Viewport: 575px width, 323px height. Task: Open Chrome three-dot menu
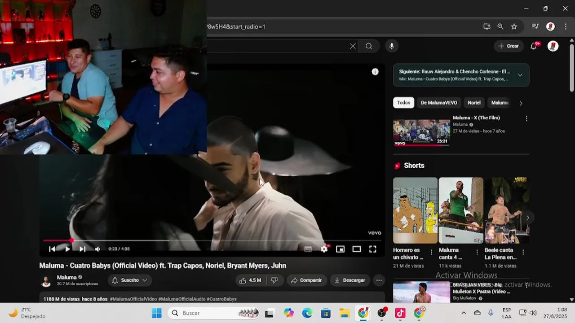(566, 26)
